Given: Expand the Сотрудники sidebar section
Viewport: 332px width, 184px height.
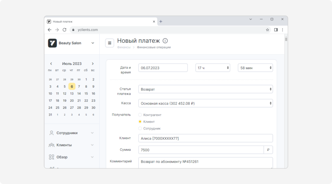Looking at the screenshot, I should [x=92, y=133].
